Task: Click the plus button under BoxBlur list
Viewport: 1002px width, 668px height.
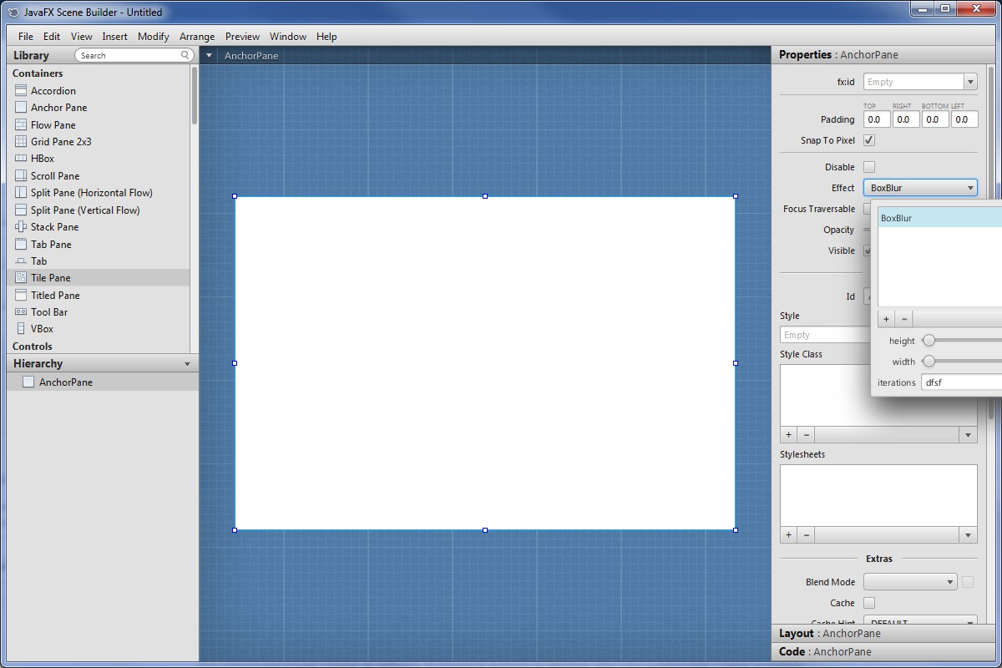Action: click(886, 319)
